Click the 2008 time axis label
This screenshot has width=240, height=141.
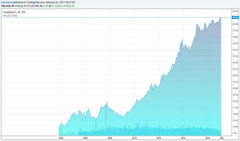110,138
